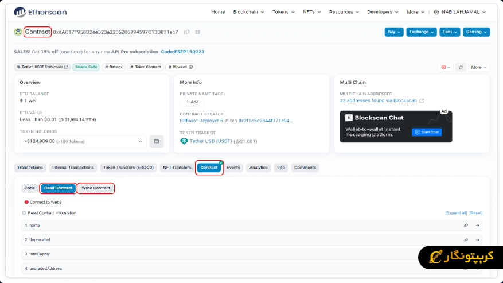Click the Bitfinex tag
Image resolution: width=503 pixels, height=283 pixels.
pos(114,67)
